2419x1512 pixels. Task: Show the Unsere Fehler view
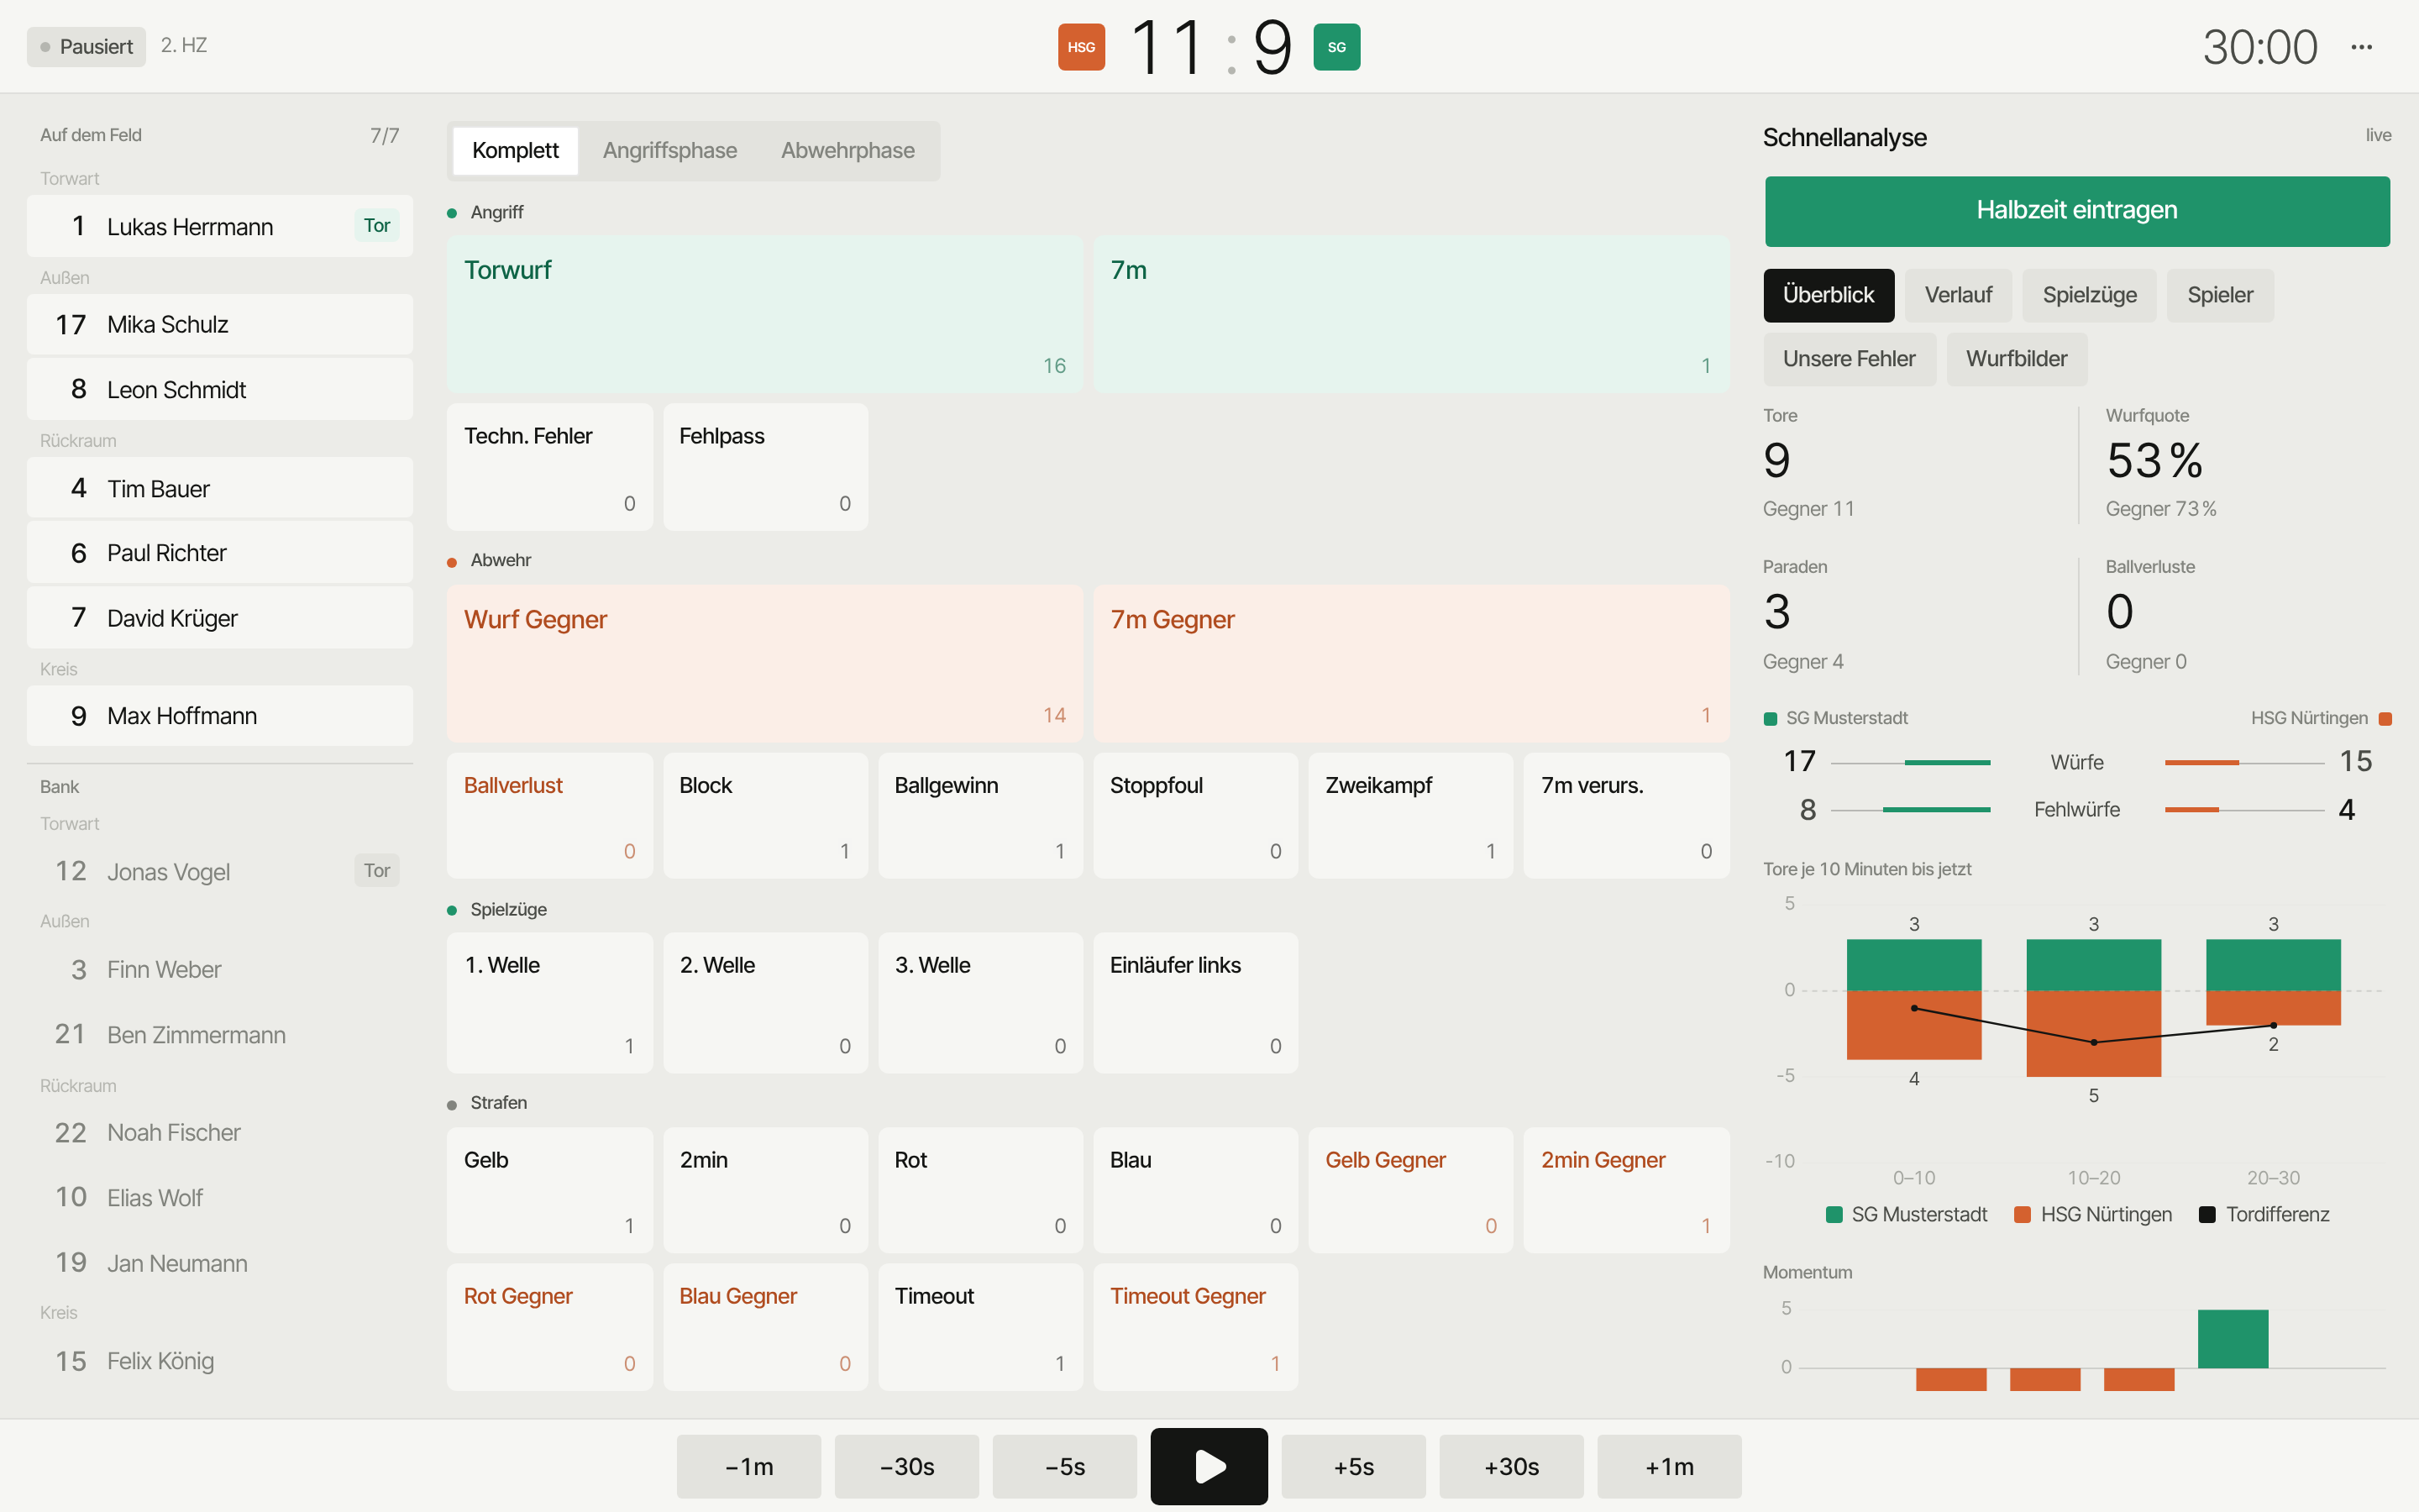click(1850, 359)
